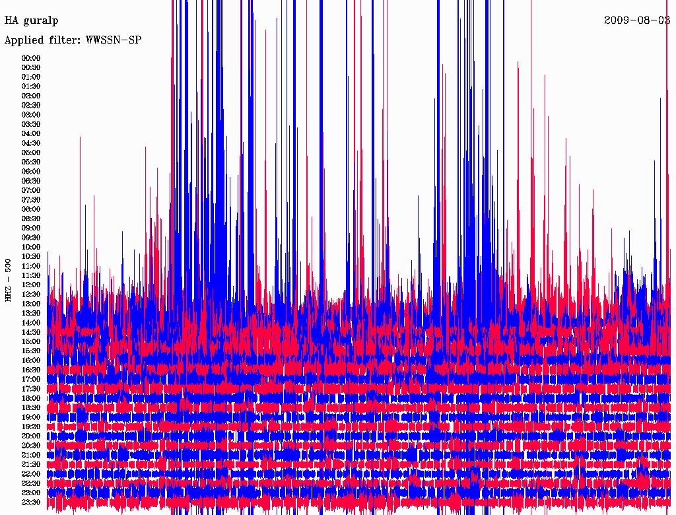Select the 15:30 time label
Viewport: 676px width, 515px height.
click(x=31, y=351)
